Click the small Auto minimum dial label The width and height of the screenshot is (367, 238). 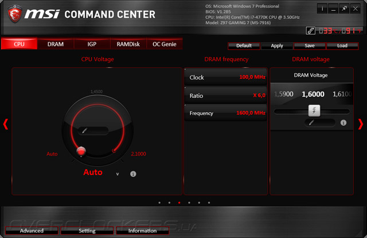52,154
